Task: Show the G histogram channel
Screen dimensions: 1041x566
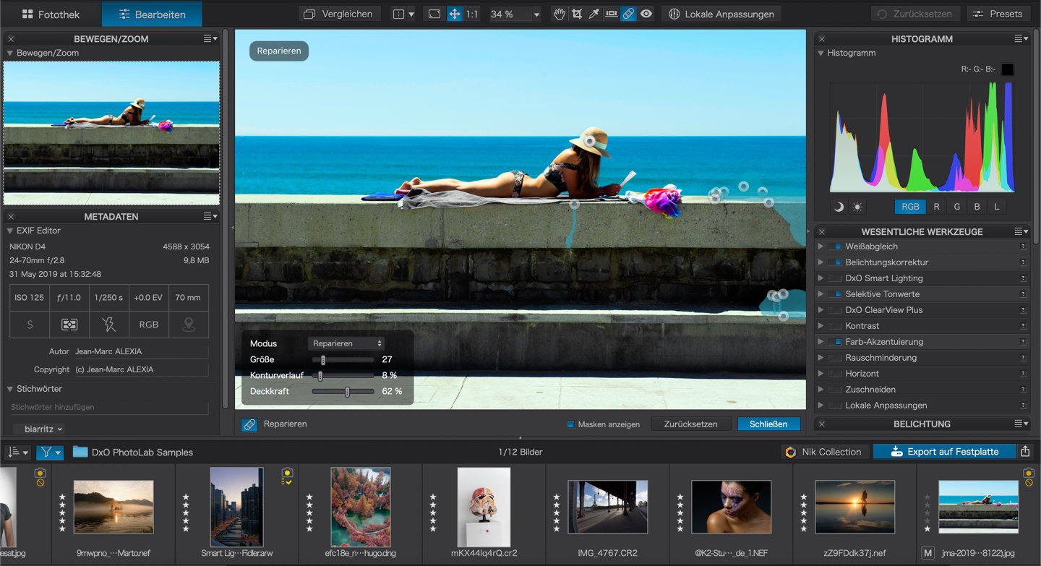Action: pyautogui.click(x=956, y=207)
